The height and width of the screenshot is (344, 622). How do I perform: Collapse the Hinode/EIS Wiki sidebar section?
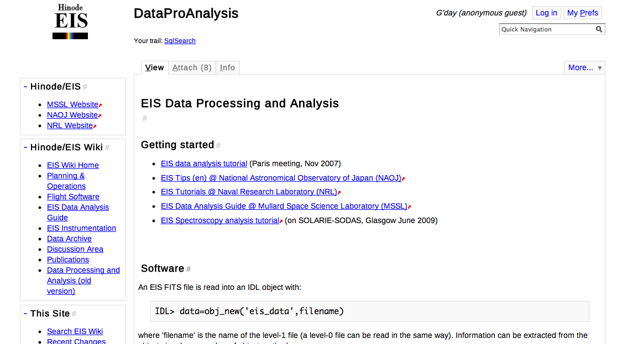(25, 147)
